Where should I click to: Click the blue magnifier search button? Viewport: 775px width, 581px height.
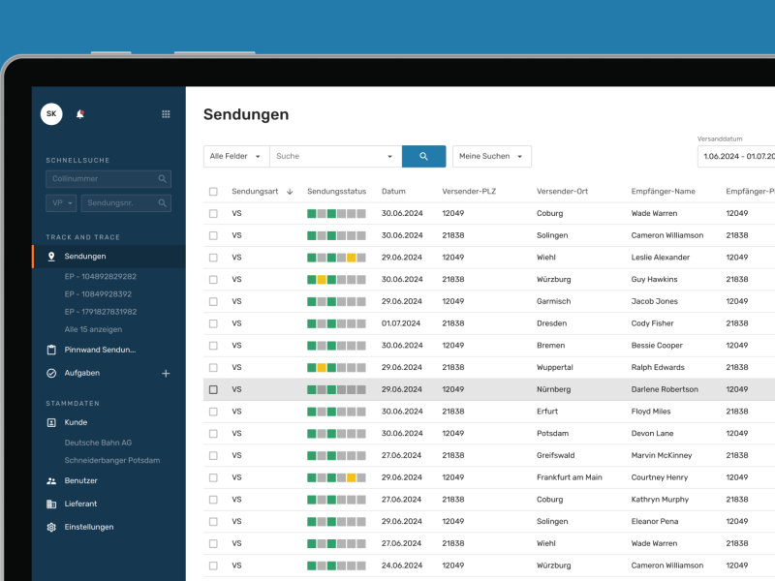pyautogui.click(x=423, y=156)
